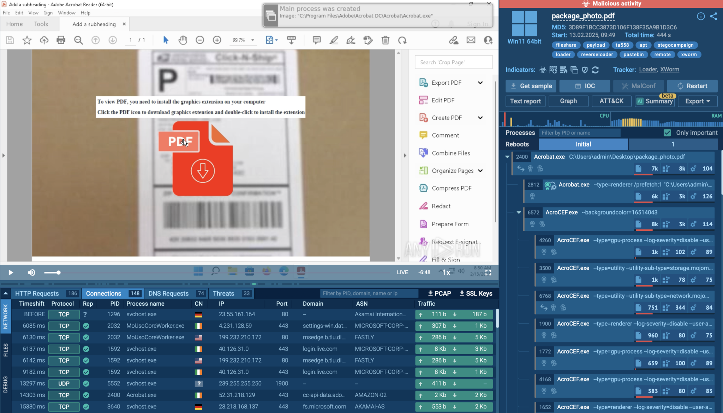Open the Window menu in Acrobat
This screenshot has width=723, height=413.
(66, 13)
